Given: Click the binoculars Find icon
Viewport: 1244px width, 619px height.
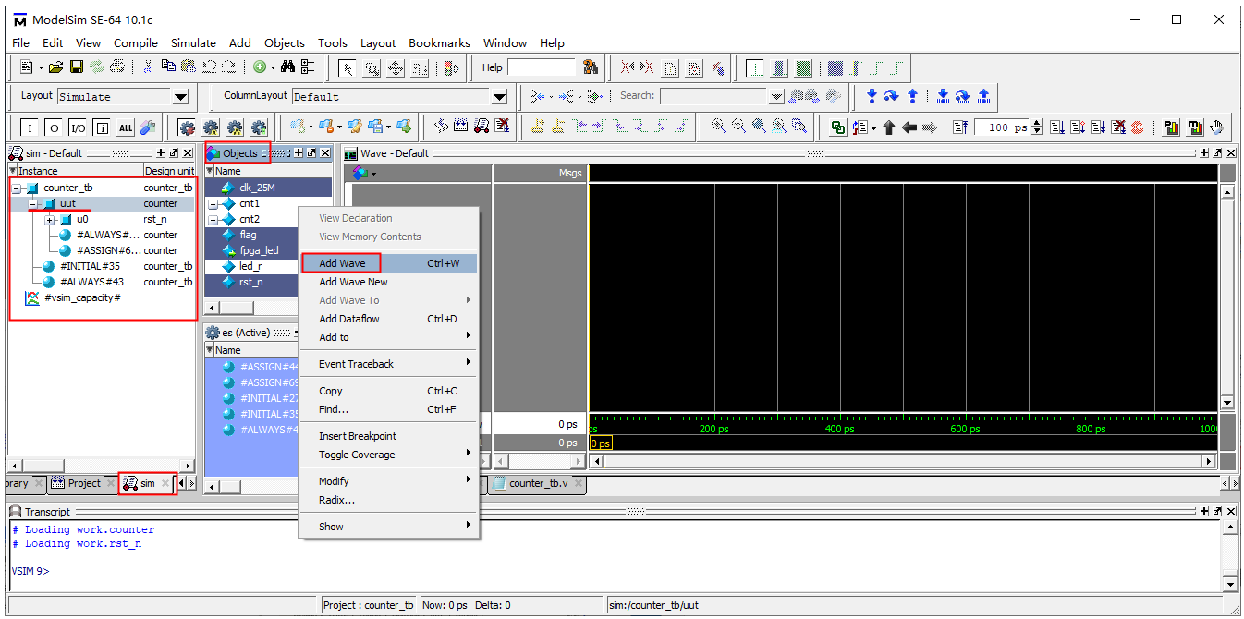Looking at the screenshot, I should (287, 67).
